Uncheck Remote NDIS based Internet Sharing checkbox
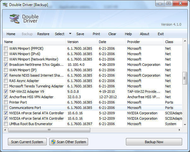The height and width of the screenshot is (152, 190). pyautogui.click(x=6, y=75)
